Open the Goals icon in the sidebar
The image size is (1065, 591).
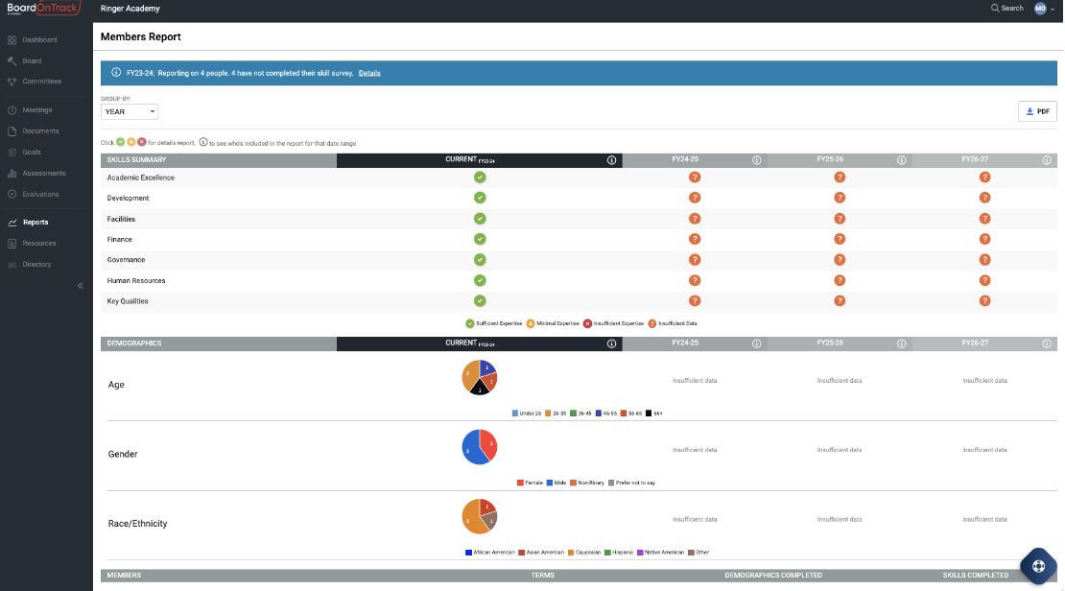tap(11, 153)
